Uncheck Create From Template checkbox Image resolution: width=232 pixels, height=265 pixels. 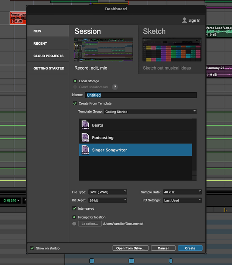[75, 103]
